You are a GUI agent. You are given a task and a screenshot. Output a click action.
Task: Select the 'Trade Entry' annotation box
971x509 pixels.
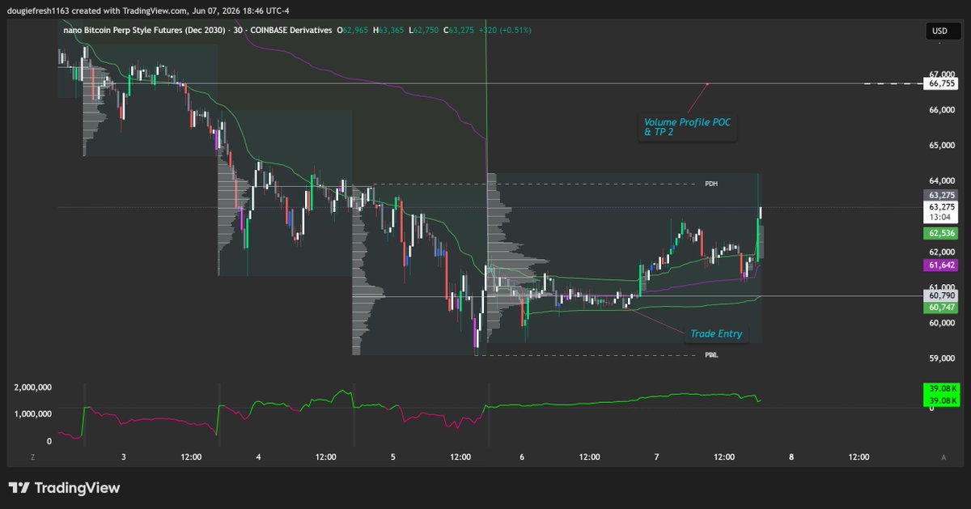coord(716,333)
